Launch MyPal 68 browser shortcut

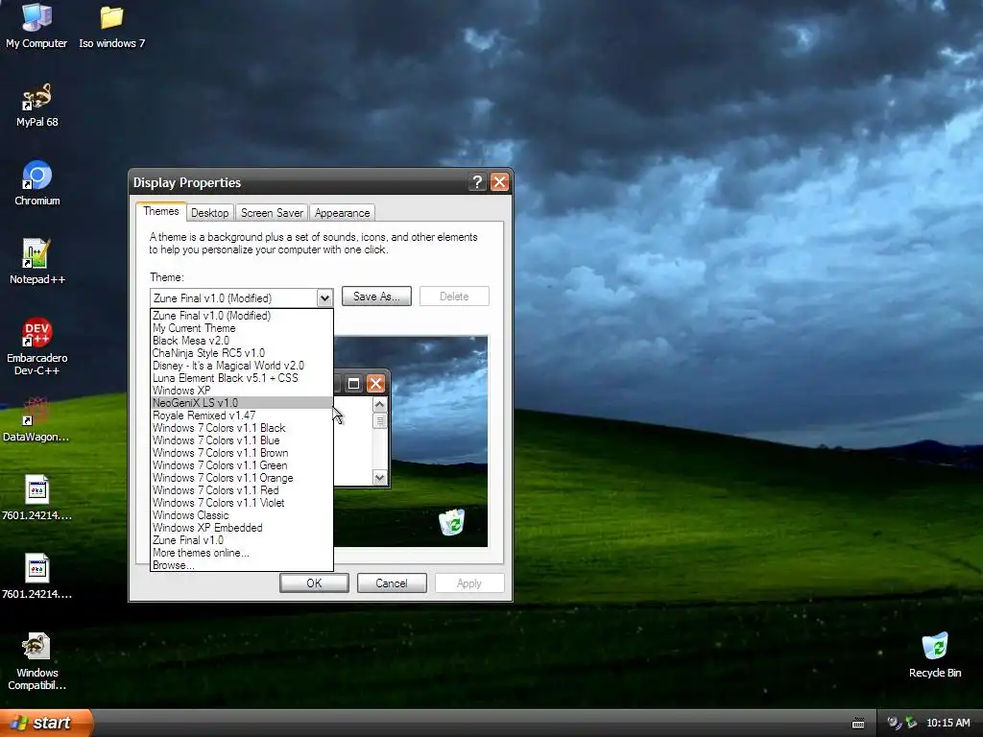[37, 106]
